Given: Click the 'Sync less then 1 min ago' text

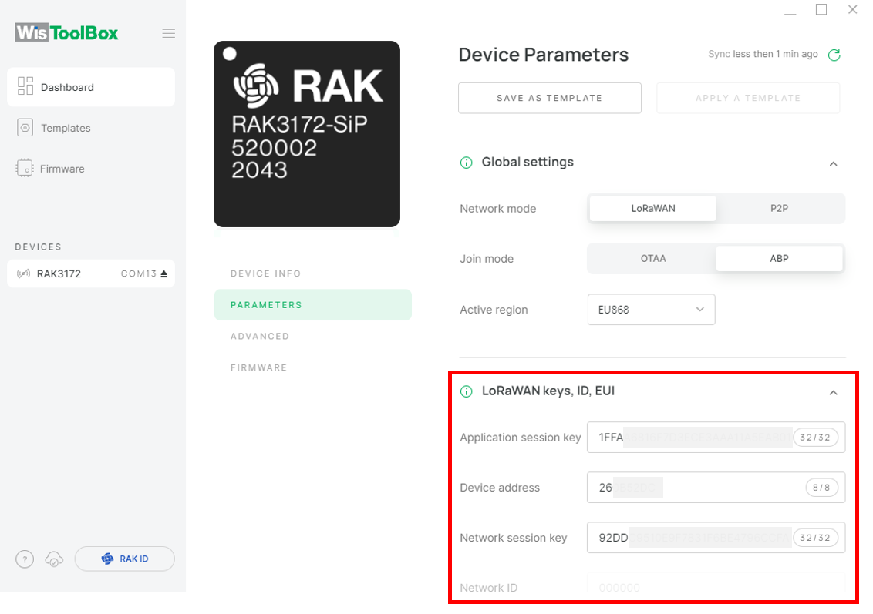Looking at the screenshot, I should tap(763, 54).
